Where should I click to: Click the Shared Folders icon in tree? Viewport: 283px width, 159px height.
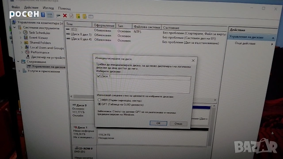(x=27, y=42)
